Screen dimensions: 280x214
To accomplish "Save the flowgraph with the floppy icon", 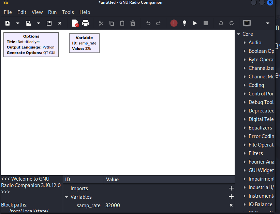I will pyautogui.click(x=49, y=23).
